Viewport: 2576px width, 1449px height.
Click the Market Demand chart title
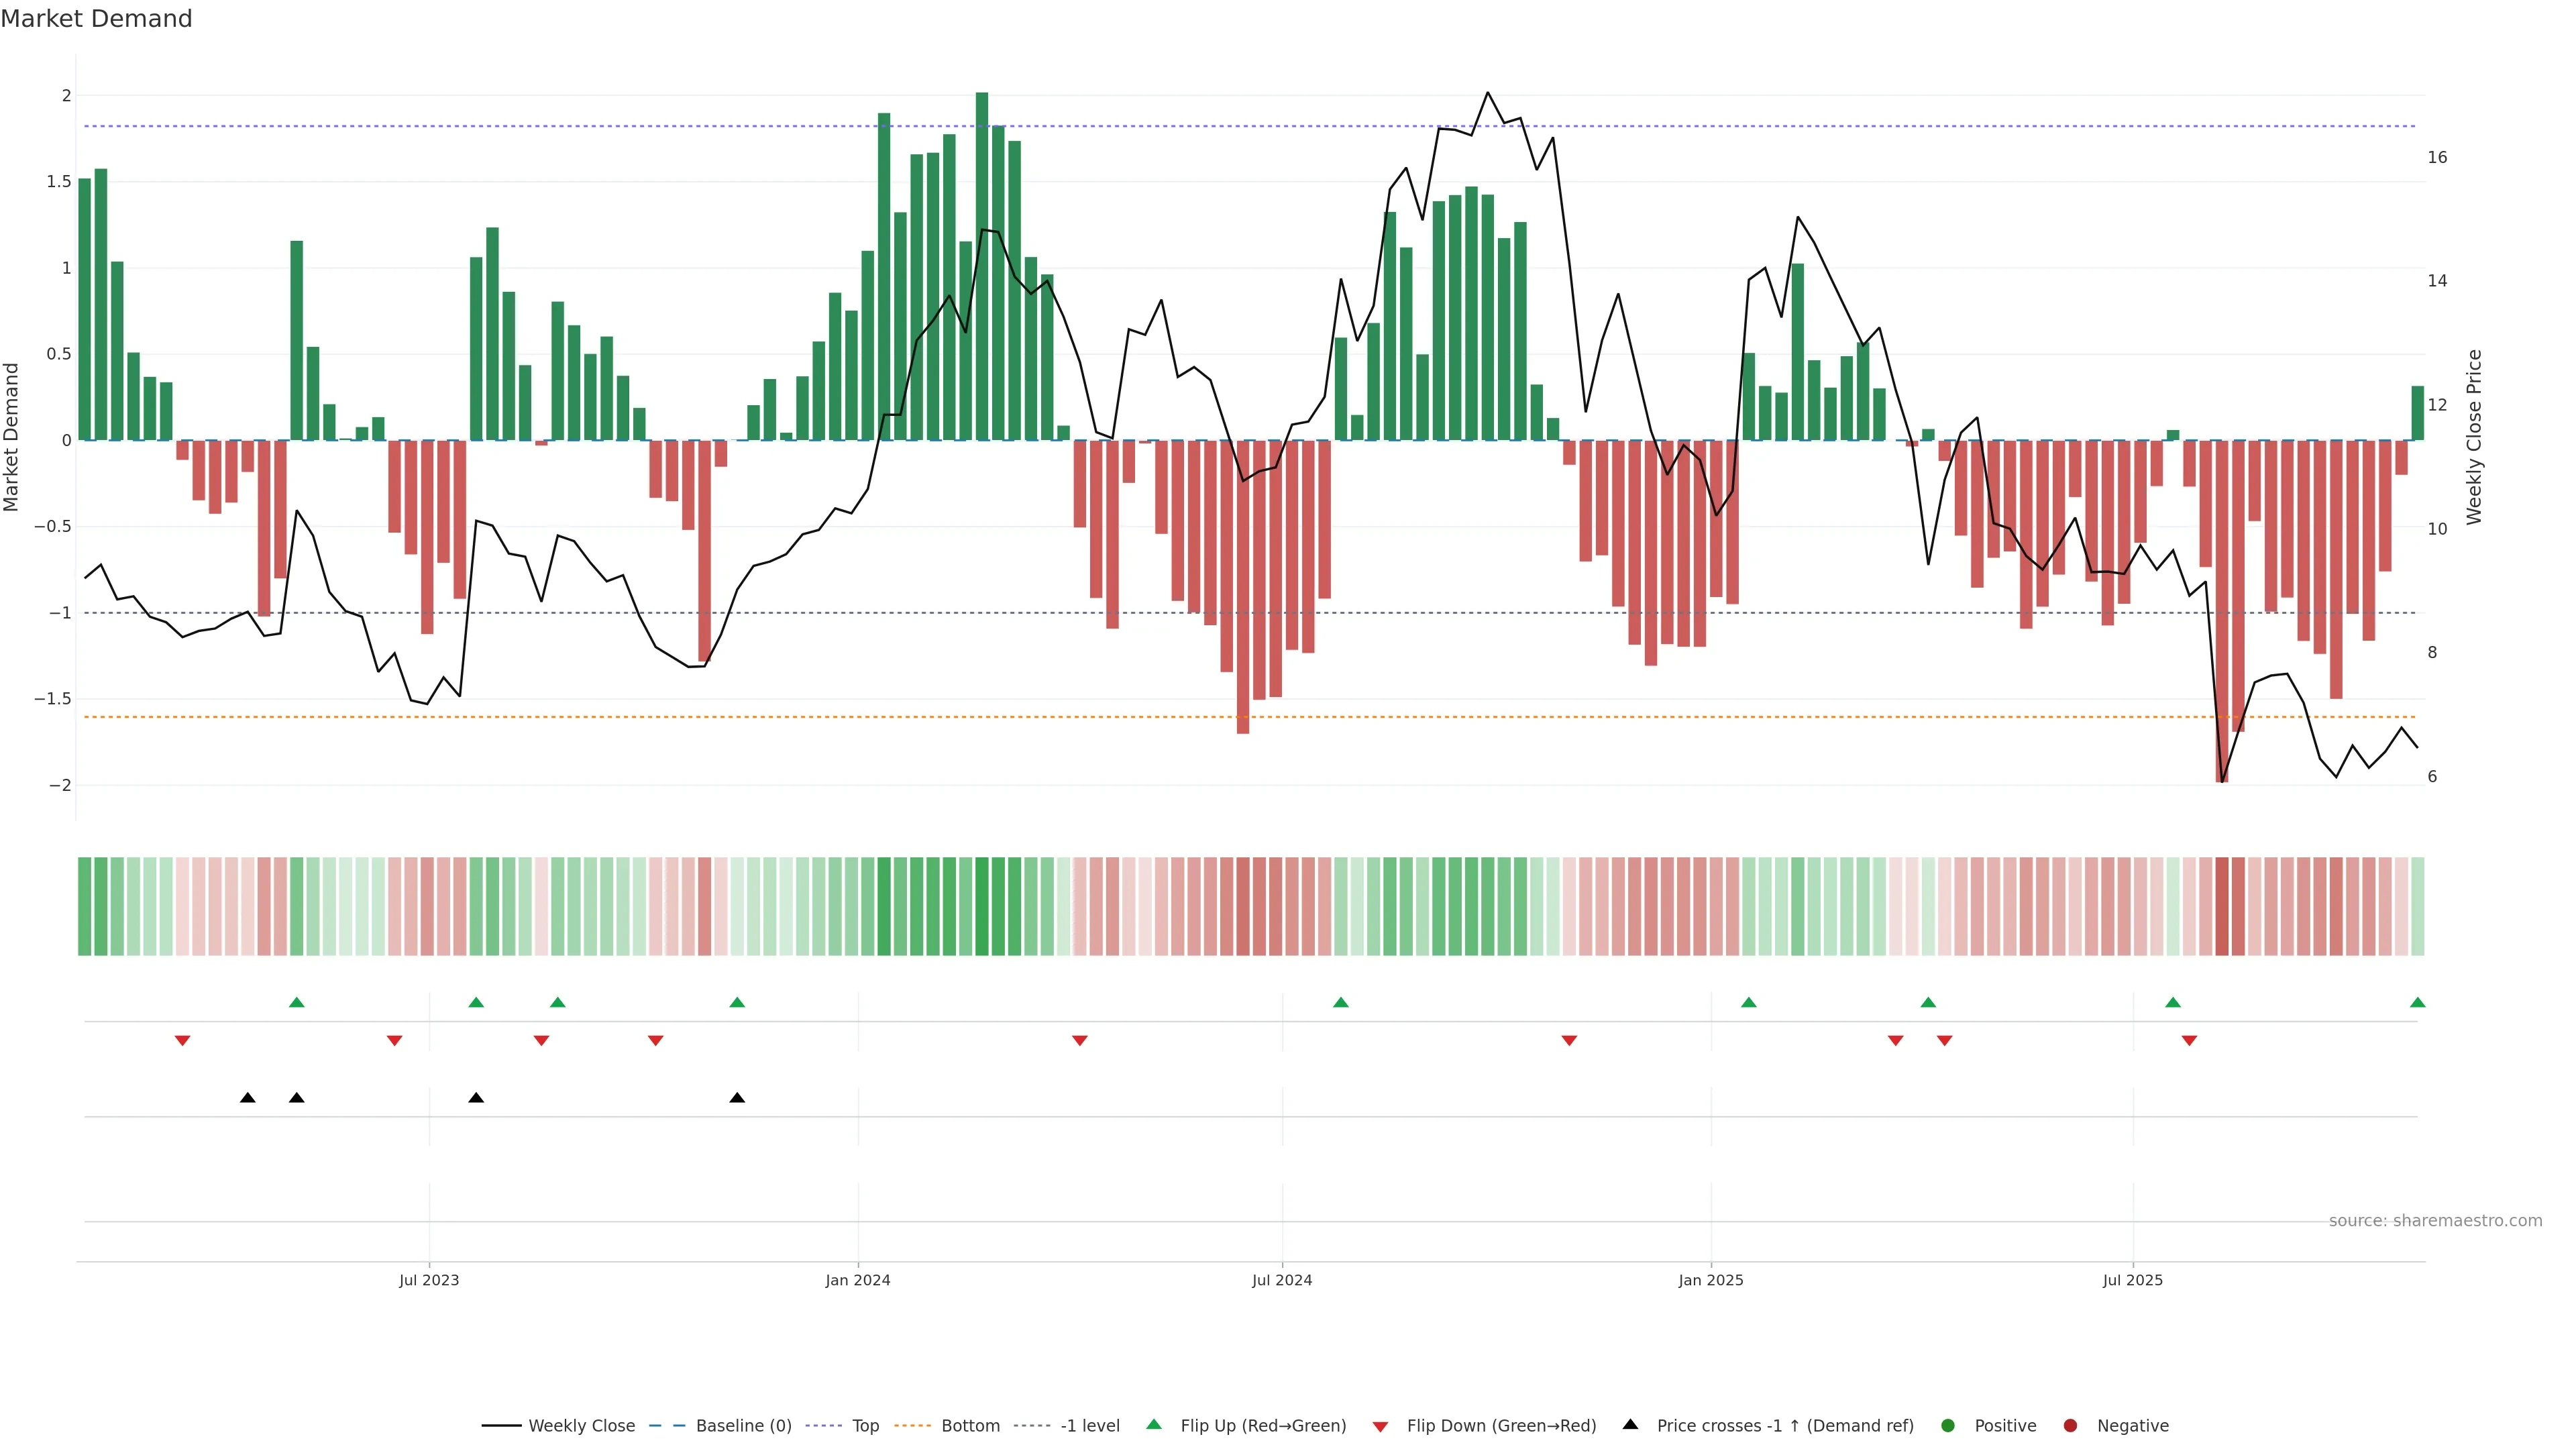[96, 19]
